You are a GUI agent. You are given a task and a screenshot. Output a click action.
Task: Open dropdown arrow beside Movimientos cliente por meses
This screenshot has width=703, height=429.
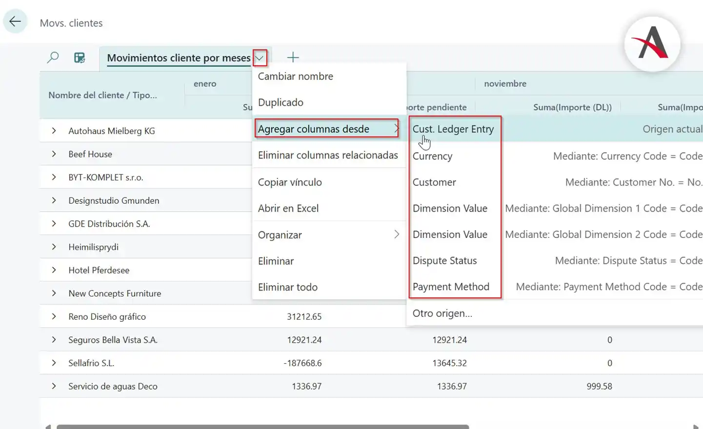[260, 58]
